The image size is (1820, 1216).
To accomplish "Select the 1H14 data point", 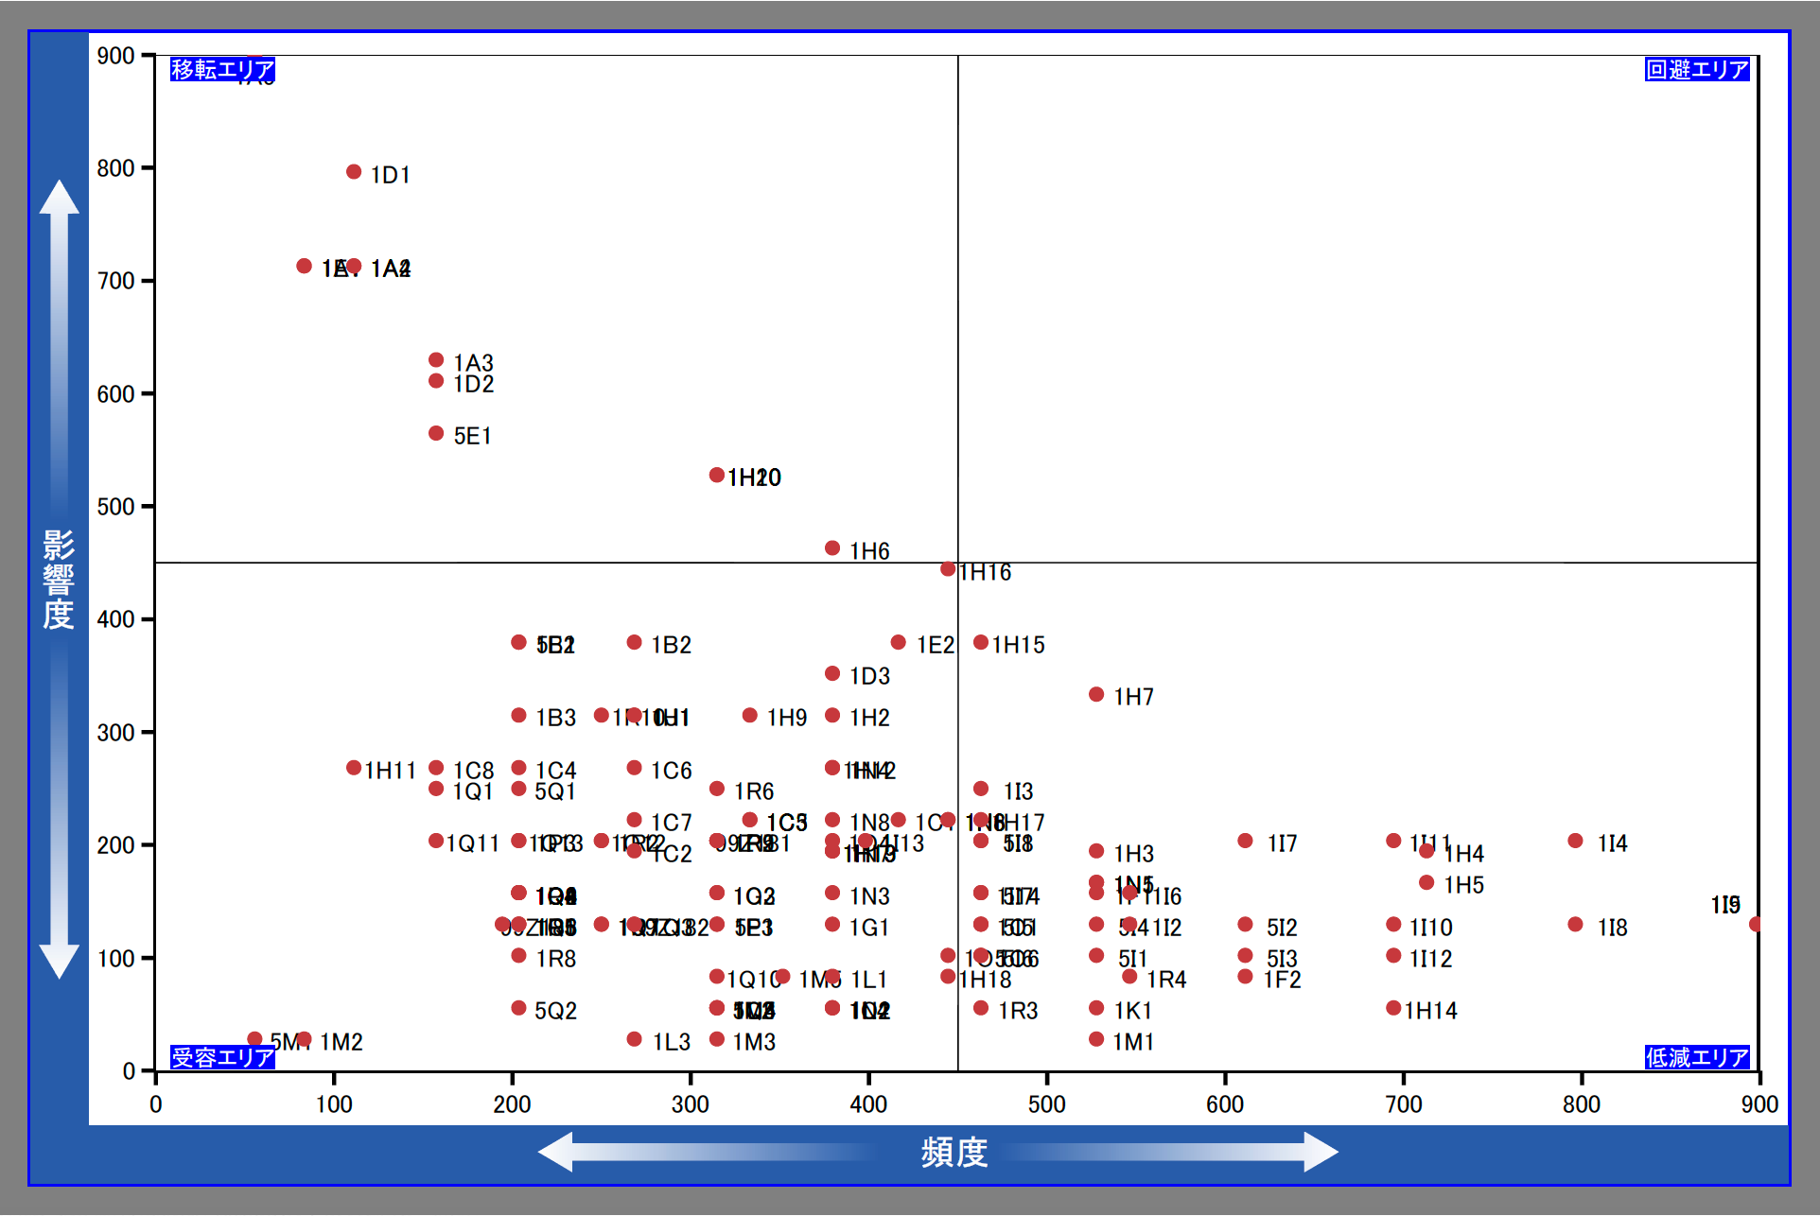I will coord(1393,1008).
